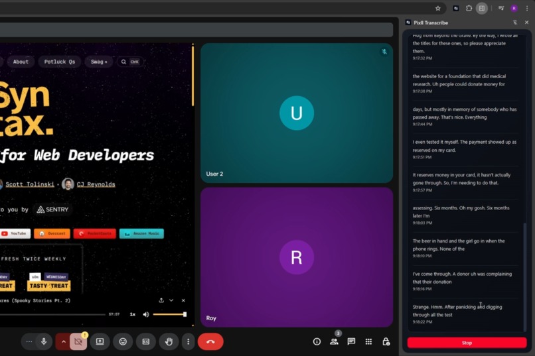Unpin the Pixil Transcribe side panel
Viewport: 535px width, 356px height.
515,23
